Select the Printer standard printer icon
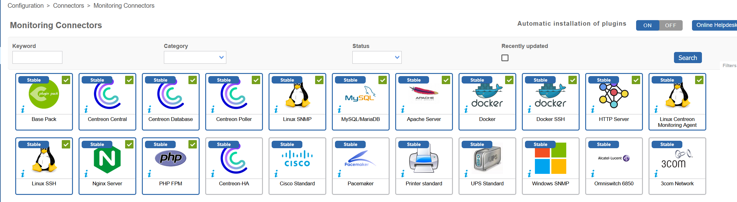 click(x=424, y=159)
